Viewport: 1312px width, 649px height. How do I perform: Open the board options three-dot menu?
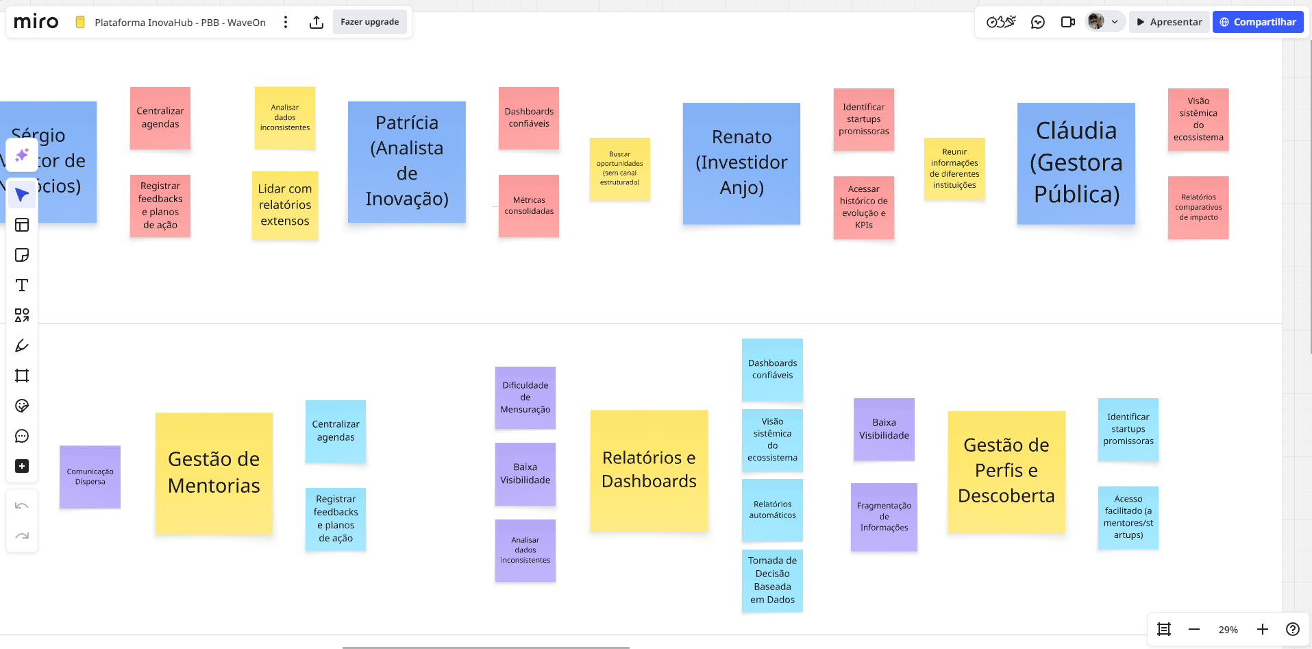click(286, 22)
